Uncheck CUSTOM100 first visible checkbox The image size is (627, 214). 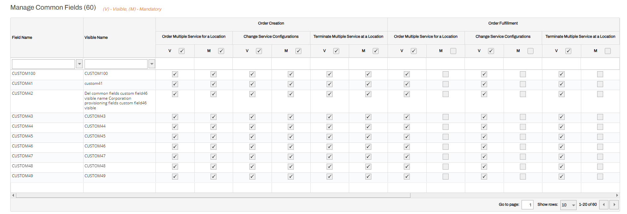[175, 74]
